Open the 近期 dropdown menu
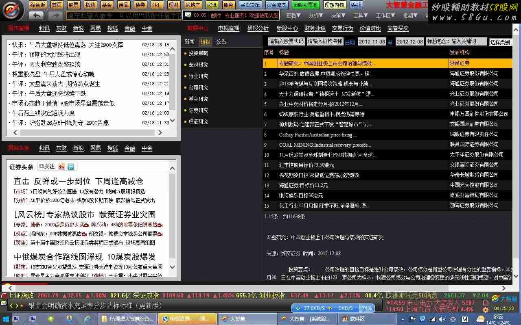This screenshot has height=325, width=521. click(410, 15)
